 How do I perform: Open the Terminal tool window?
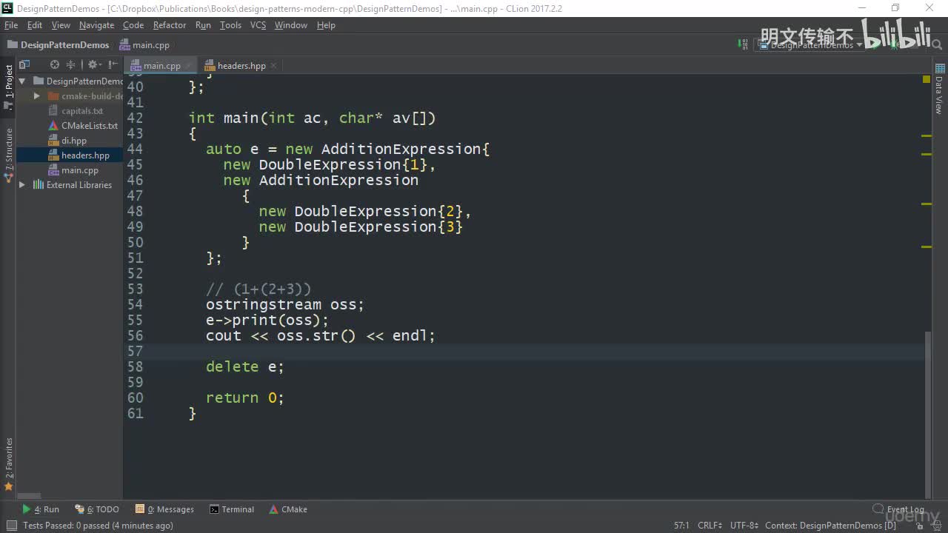tap(233, 509)
